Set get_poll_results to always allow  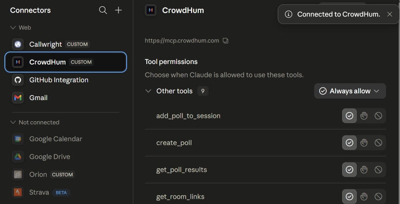(349, 169)
